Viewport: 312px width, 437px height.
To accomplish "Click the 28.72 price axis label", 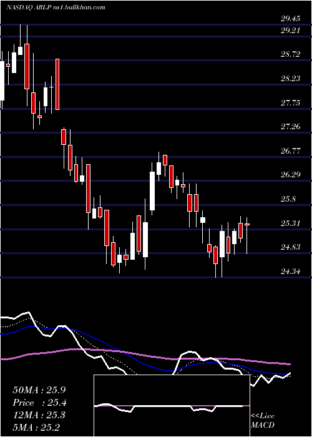I will click(291, 54).
